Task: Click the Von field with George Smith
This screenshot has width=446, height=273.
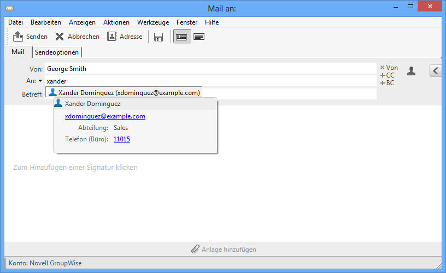Action: pyautogui.click(x=210, y=69)
